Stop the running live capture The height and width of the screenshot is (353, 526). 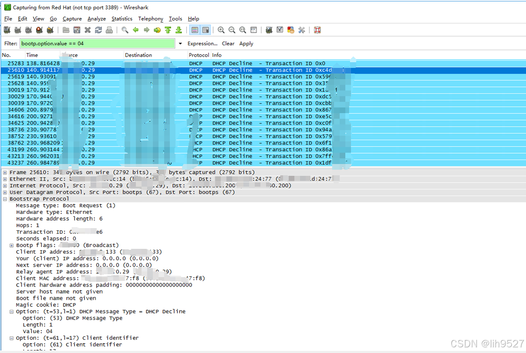(x=39, y=30)
